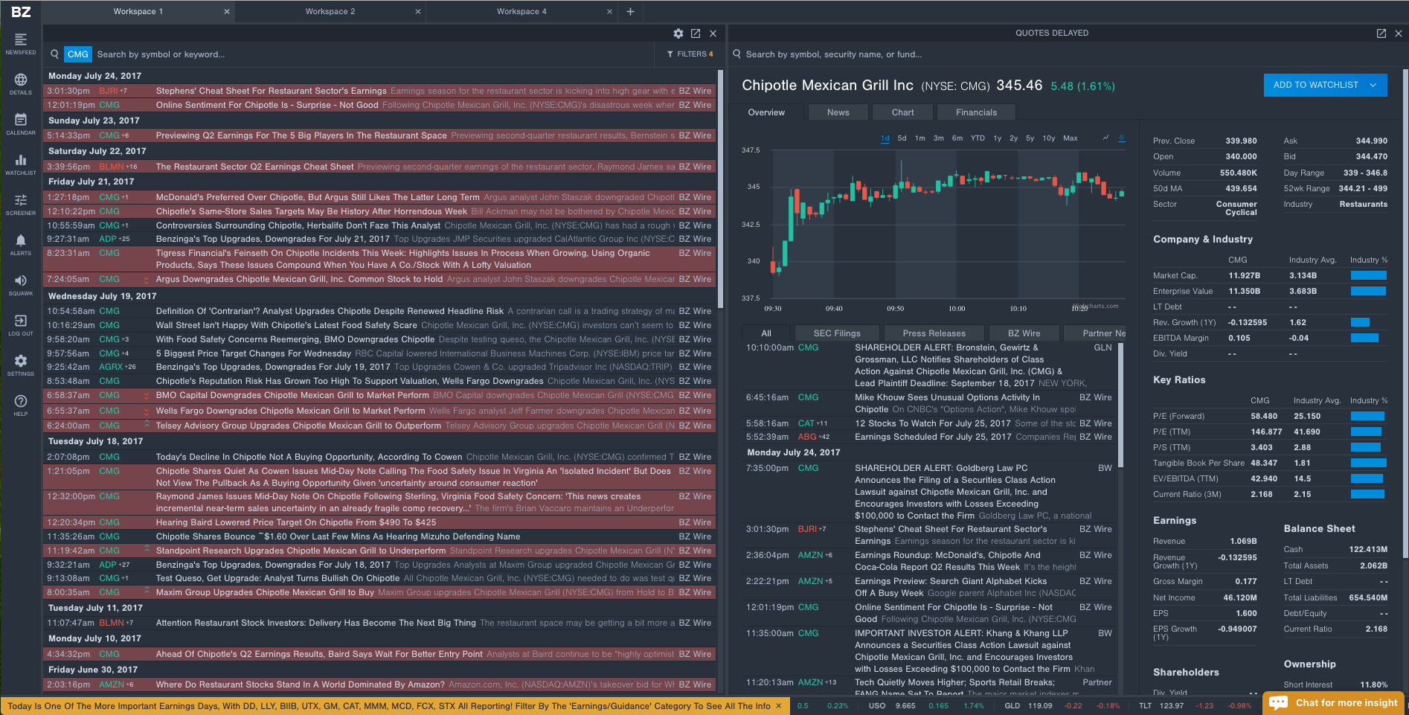Image resolution: width=1409 pixels, height=715 pixels.
Task: Open Chat for more insight
Action: (x=1335, y=703)
